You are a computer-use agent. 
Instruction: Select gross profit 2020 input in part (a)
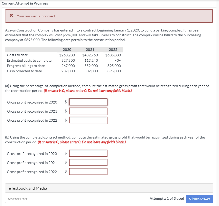click(88, 102)
